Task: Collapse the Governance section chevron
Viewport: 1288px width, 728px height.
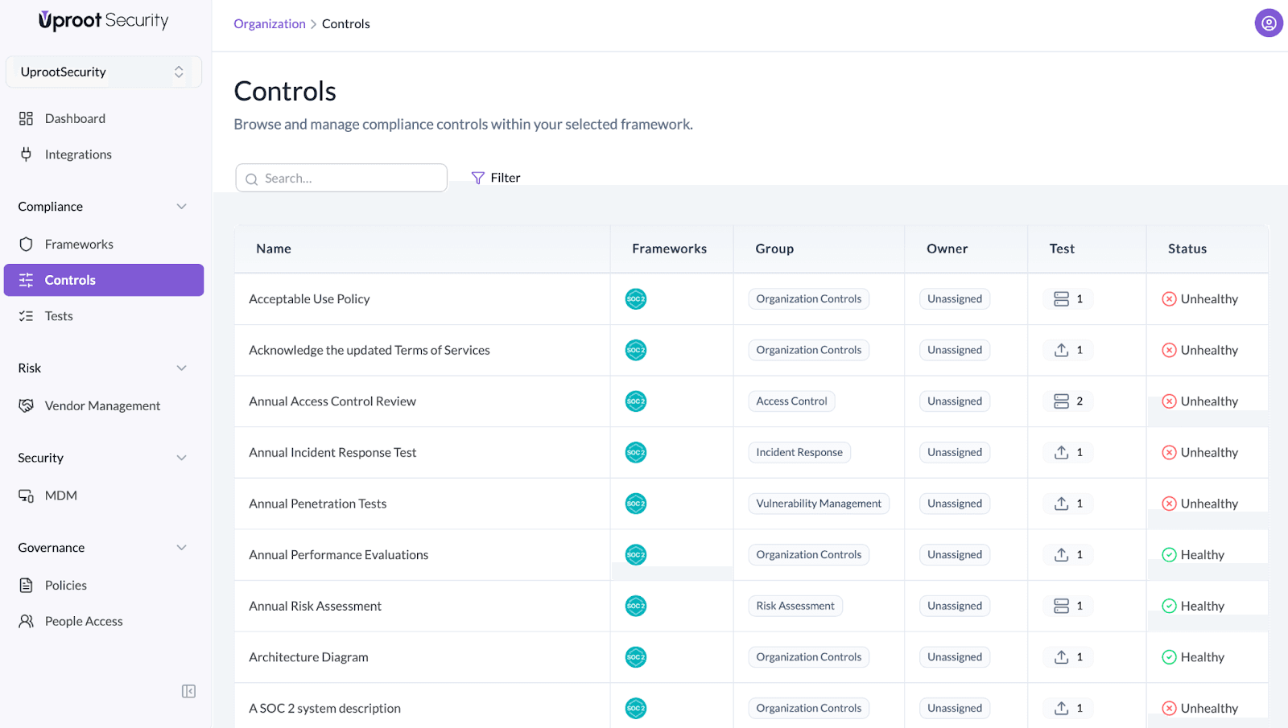Action: pyautogui.click(x=181, y=548)
